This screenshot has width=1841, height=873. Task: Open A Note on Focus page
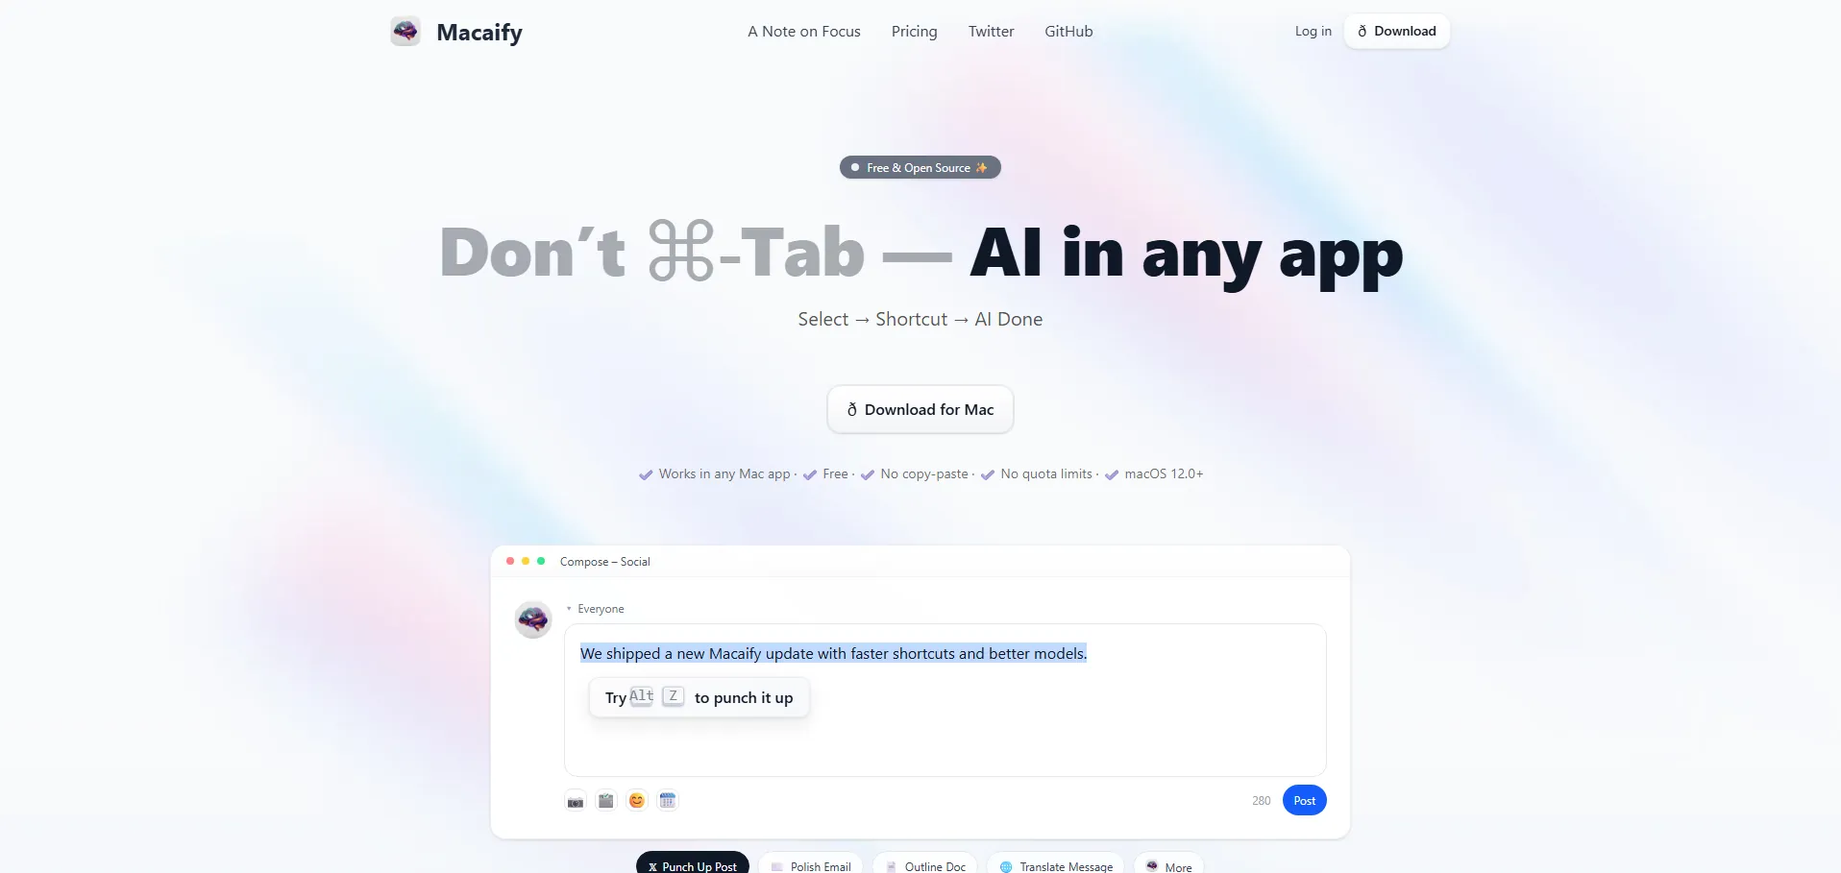click(804, 32)
